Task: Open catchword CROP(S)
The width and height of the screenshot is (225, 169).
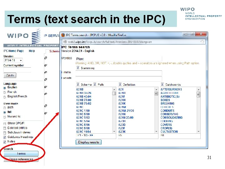Action: [166, 128]
